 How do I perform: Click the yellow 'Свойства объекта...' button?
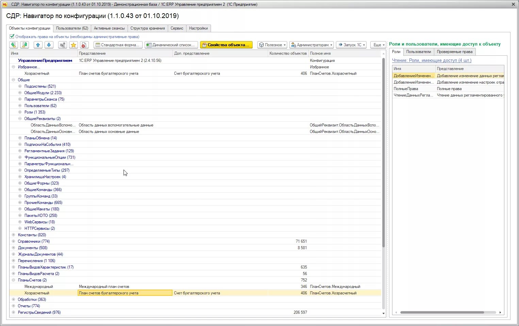[226, 45]
